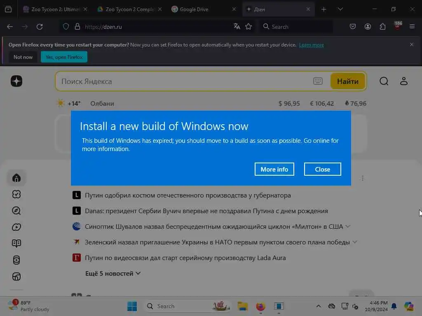This screenshot has height=316, width=422.
Task: Switch to the Zoo Tycoon 2 Complete tab
Action: click(x=129, y=9)
